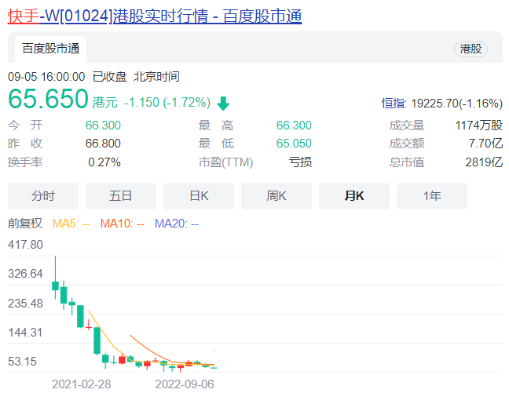This screenshot has height=393, width=509.
Task: Switch chart to 周K view
Action: tap(276, 196)
